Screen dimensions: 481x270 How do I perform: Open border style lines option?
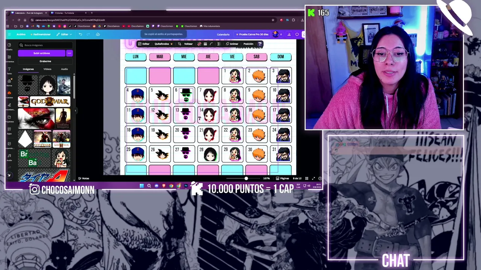[x=205, y=44]
